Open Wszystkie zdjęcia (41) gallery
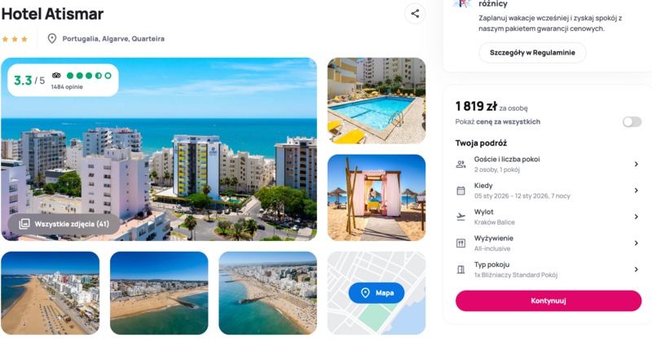 (x=64, y=224)
